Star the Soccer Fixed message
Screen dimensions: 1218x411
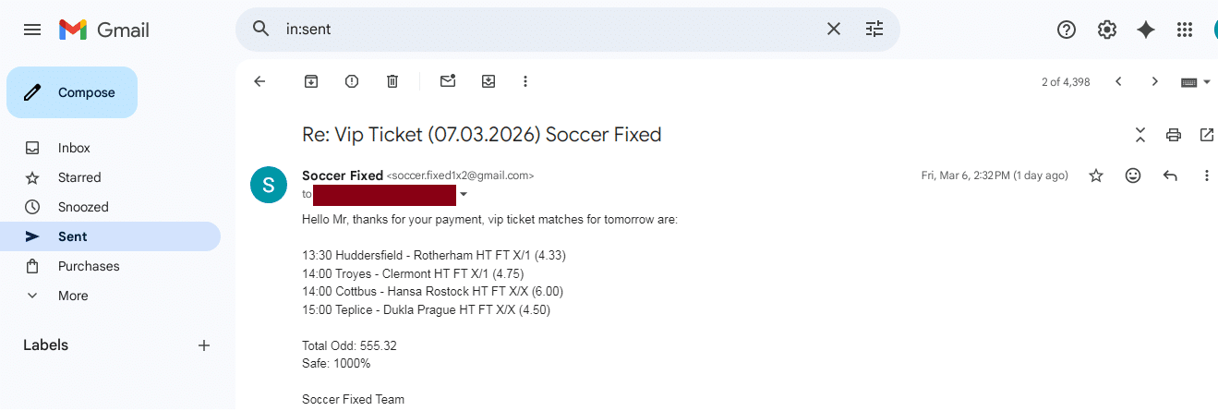click(1096, 175)
